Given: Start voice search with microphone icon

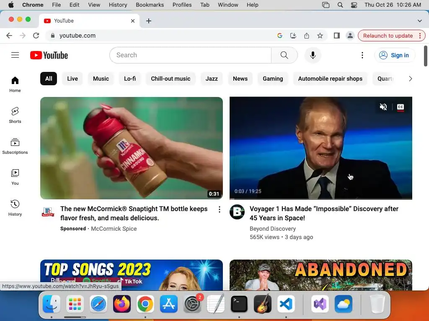Looking at the screenshot, I should click(x=313, y=55).
